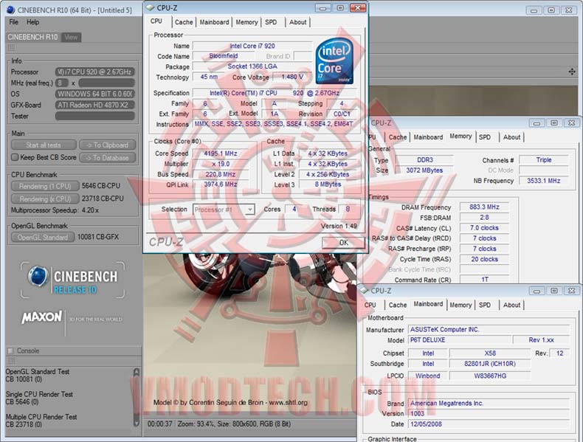Click the Bus Speed value 220.8 MHz
This screenshot has height=442, width=583.
(x=221, y=174)
